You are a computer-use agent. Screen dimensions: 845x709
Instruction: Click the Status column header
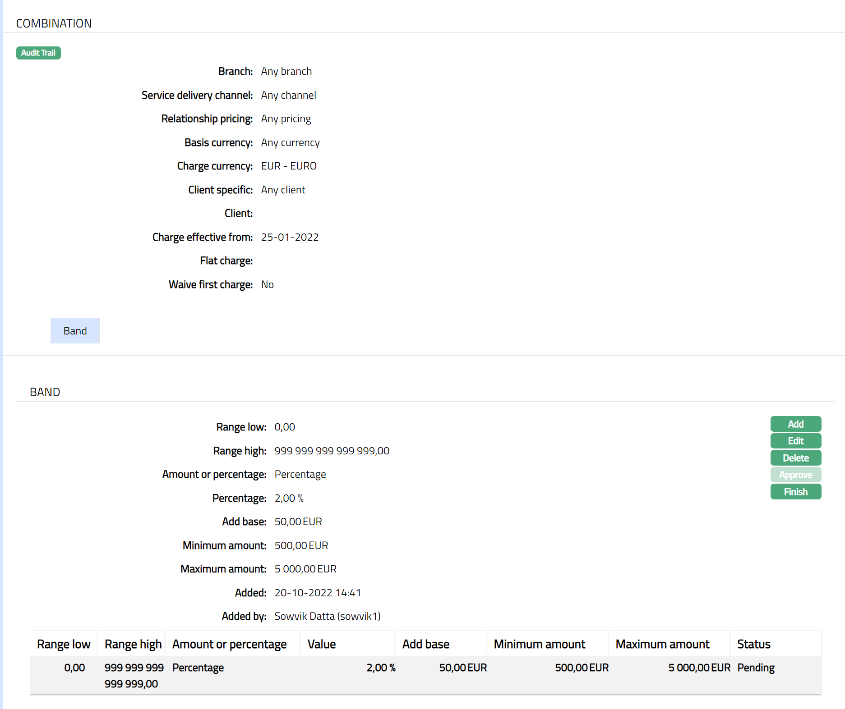(753, 644)
